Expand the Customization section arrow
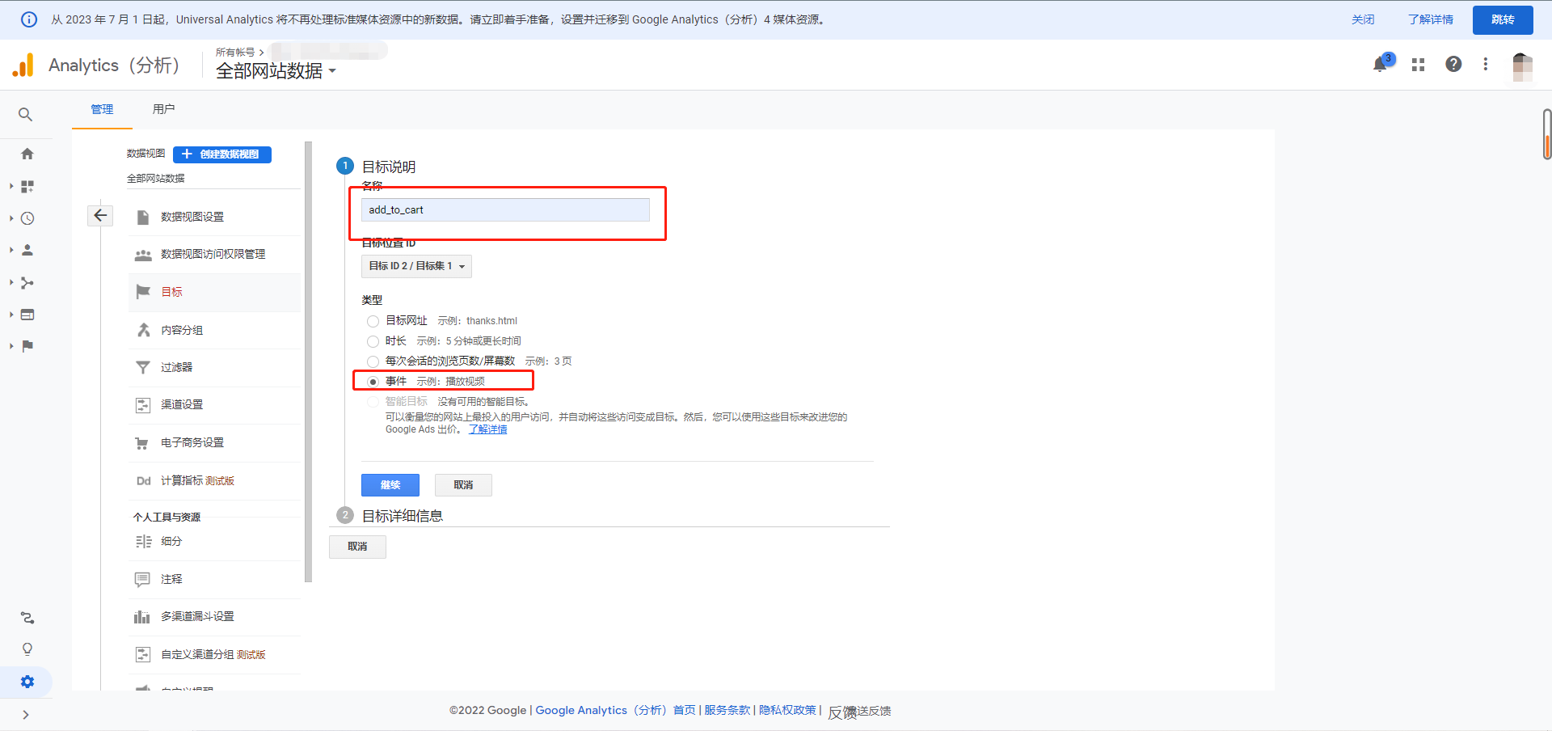1552x731 pixels. 11,186
